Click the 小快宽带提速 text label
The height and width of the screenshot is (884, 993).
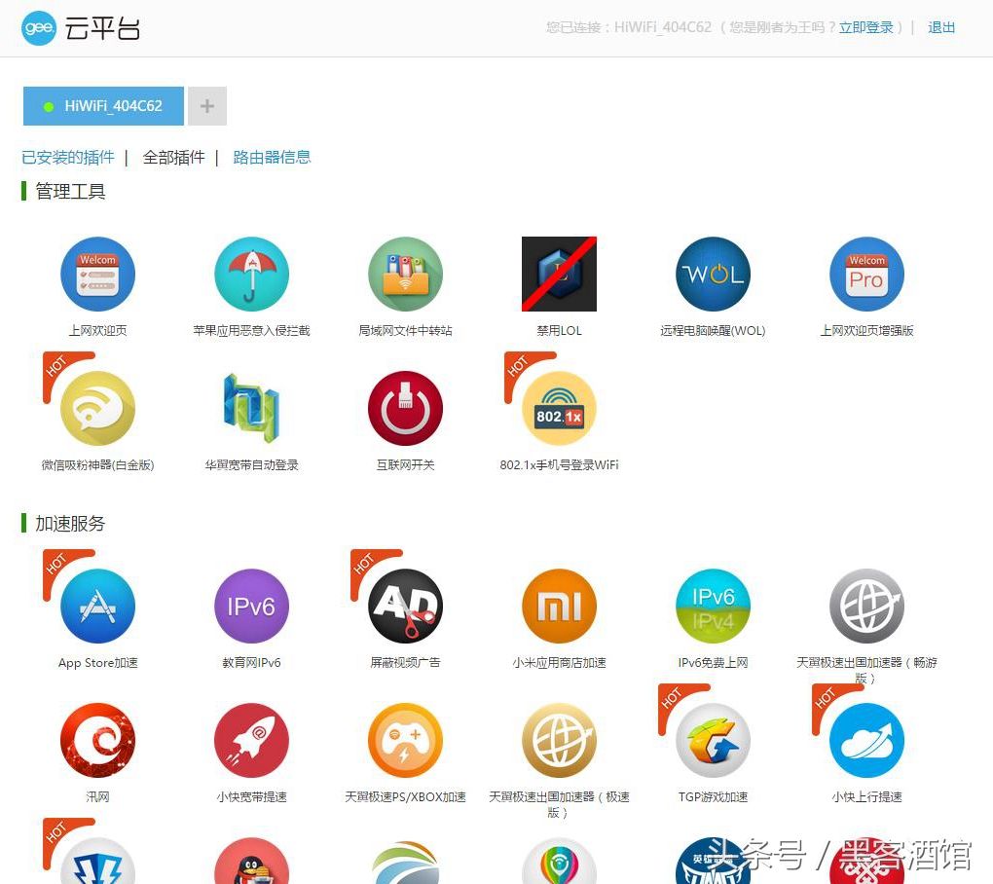coord(251,796)
